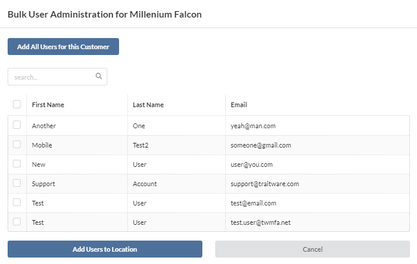The image size is (417, 264).
Task: Click the search magnifier icon
Action: click(x=99, y=76)
